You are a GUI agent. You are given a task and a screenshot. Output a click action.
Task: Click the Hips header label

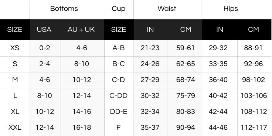pos(231,8)
